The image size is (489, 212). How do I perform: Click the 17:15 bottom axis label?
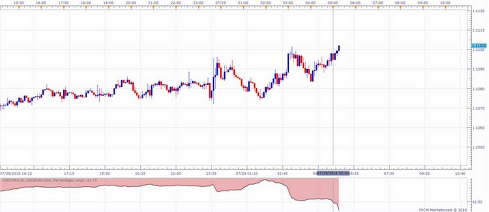[69, 173]
